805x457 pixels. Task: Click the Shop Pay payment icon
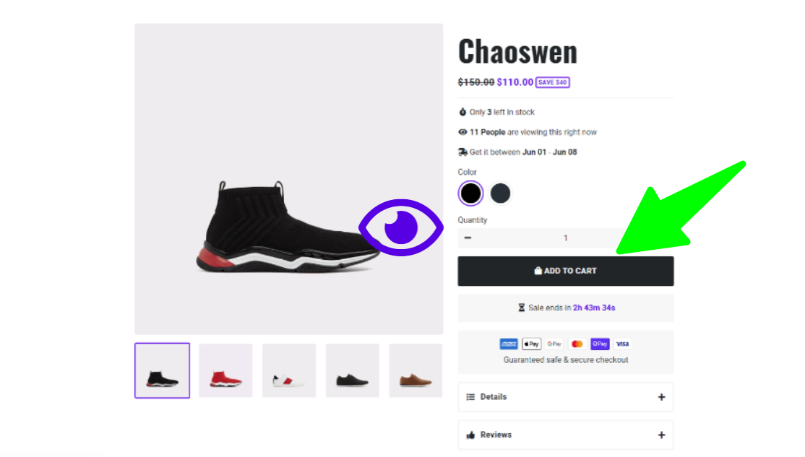coord(600,344)
